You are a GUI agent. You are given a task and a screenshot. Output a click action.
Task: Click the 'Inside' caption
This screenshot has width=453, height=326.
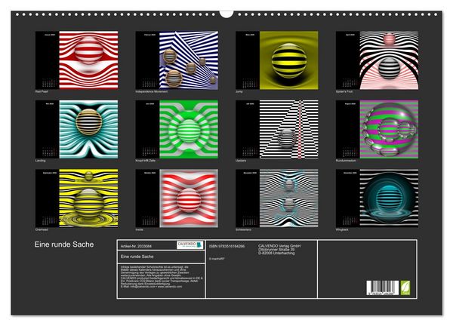[x=139, y=229]
